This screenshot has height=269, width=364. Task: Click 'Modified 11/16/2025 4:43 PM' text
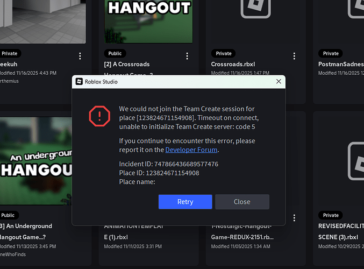28,73
